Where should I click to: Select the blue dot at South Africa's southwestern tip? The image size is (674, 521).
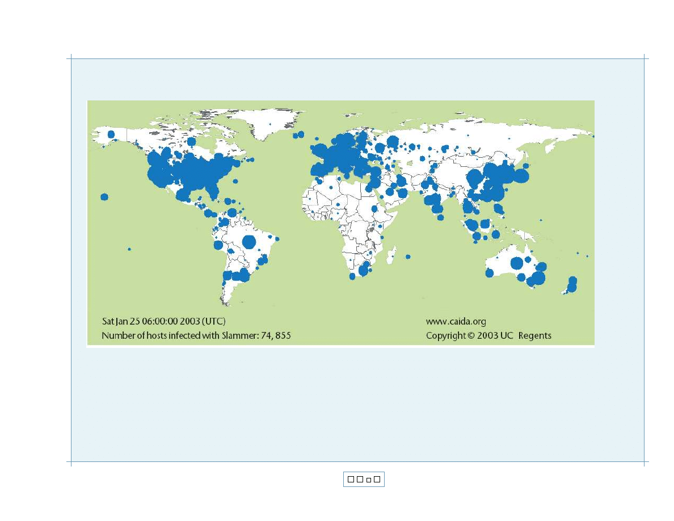point(352,276)
